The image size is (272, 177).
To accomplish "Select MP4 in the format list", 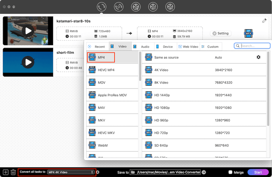I will pyautogui.click(x=112, y=57).
